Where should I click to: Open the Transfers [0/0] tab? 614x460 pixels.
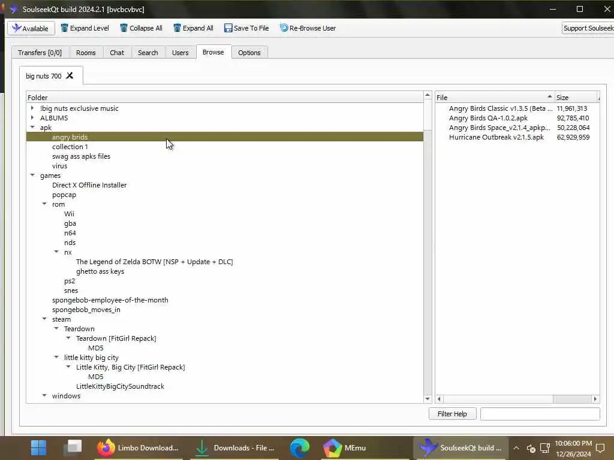click(40, 53)
